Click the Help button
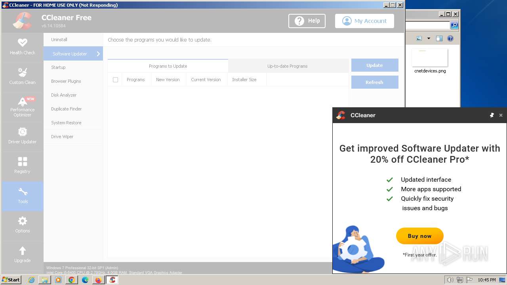This screenshot has height=285, width=507. coord(307,21)
